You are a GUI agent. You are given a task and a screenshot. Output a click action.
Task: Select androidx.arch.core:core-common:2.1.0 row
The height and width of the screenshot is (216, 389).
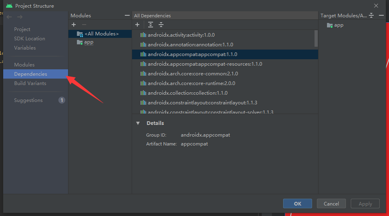(x=225, y=74)
